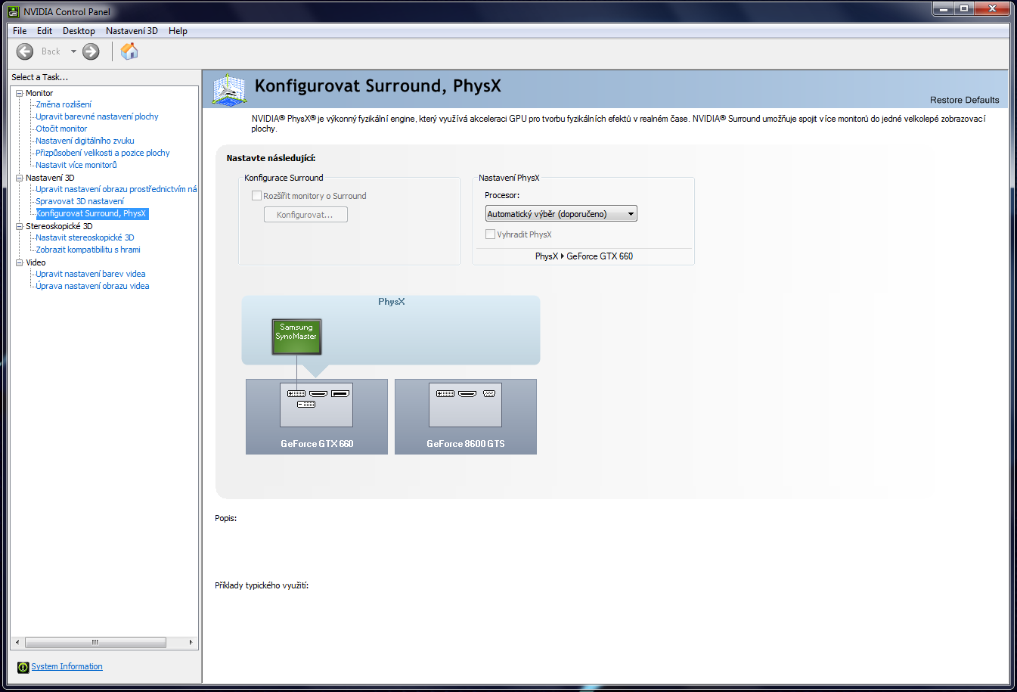1017x692 pixels.
Task: Click middle port icon on GeForce 8600 GTS
Action: (x=467, y=393)
